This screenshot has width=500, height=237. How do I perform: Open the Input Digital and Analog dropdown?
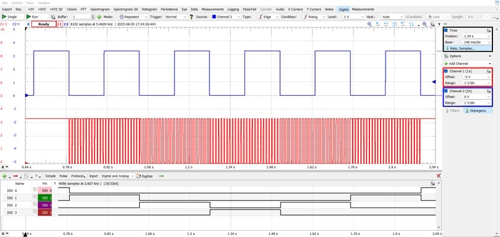coord(117,176)
